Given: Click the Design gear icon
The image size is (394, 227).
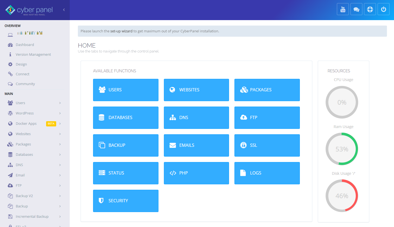Looking at the screenshot, I should pos(10,64).
